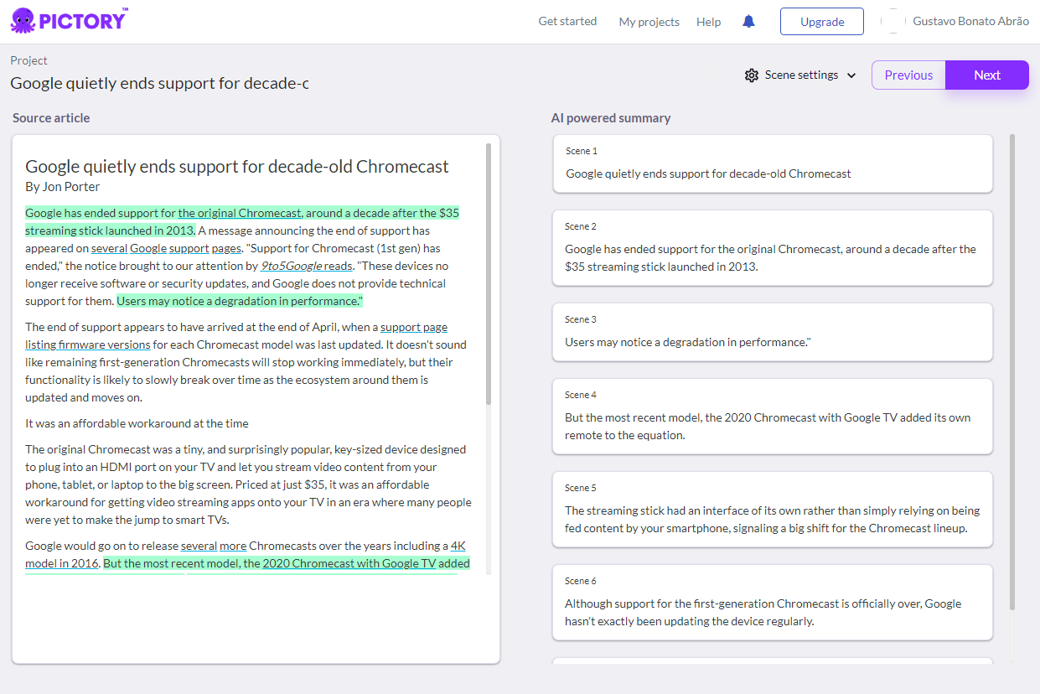
Task: Click the Pictory octopus logo
Action: pyautogui.click(x=69, y=20)
